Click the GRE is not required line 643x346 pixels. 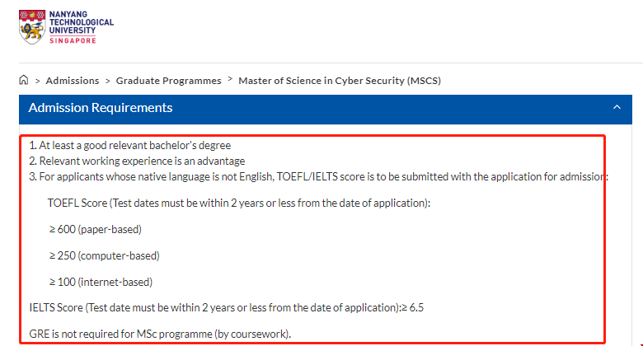tap(160, 334)
